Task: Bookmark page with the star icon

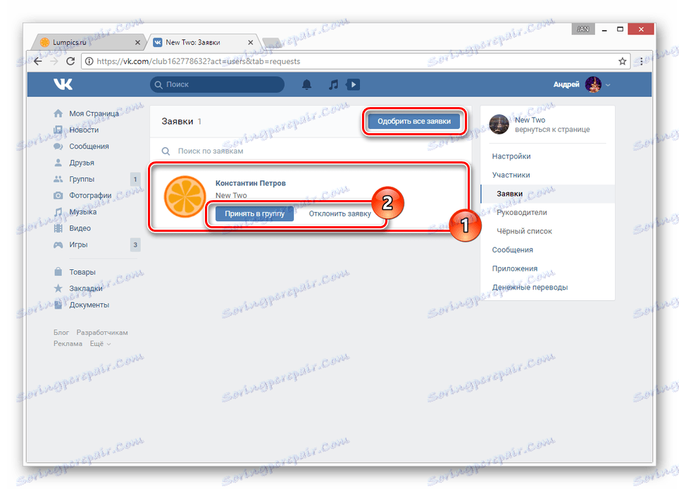Action: pyautogui.click(x=622, y=61)
